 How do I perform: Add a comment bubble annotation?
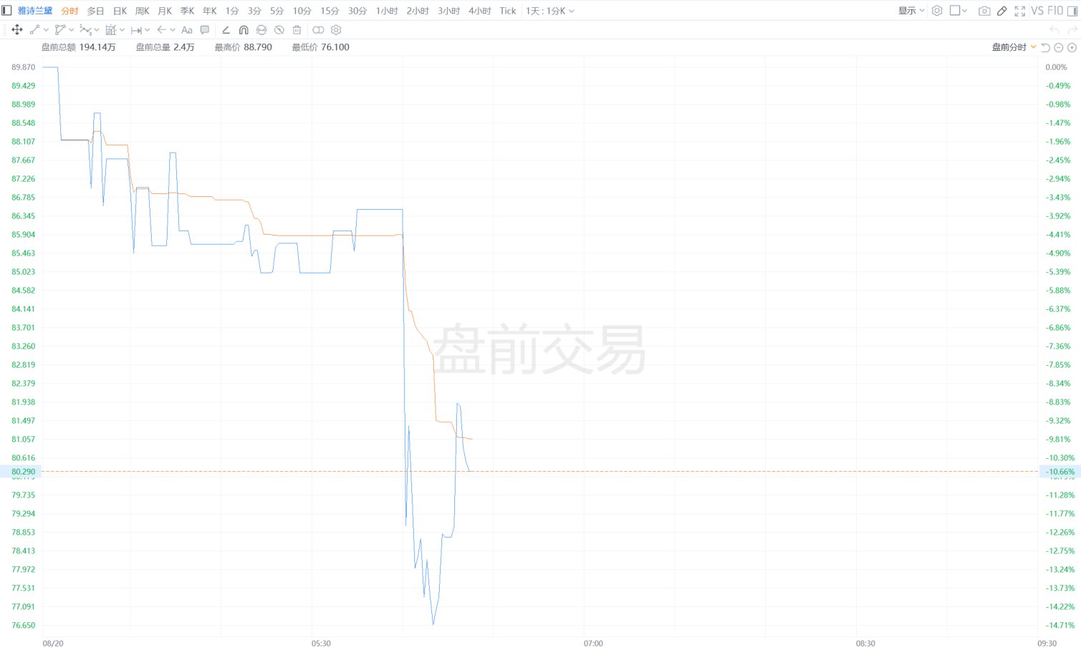tap(205, 30)
